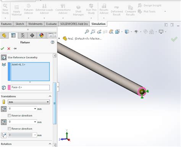Viewport: 181px width, 147px height.
Task: Click the Apply Material button
Action: 16,10
